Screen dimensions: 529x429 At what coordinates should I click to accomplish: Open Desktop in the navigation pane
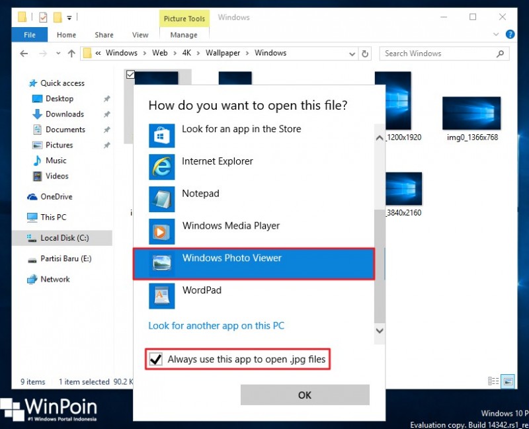click(59, 98)
